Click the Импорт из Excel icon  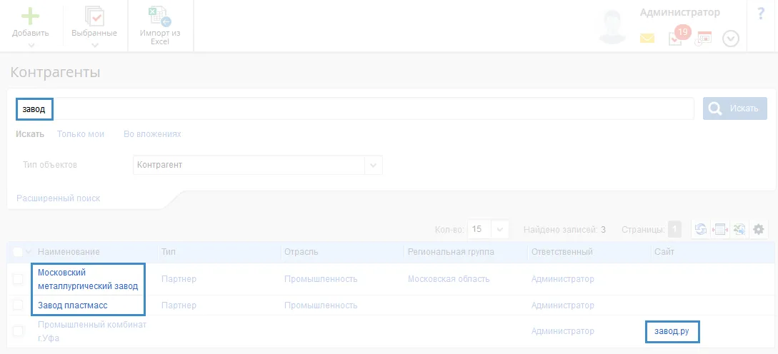pyautogui.click(x=160, y=16)
